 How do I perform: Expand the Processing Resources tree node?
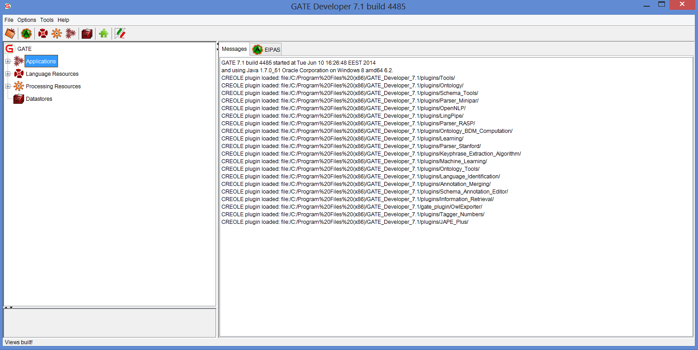(8, 86)
